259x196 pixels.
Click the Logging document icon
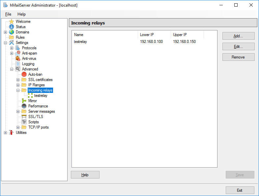[x=18, y=64]
